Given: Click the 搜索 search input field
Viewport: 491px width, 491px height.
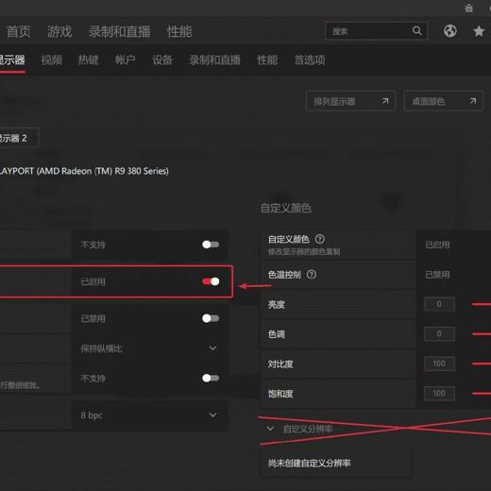Looking at the screenshot, I should (x=376, y=31).
